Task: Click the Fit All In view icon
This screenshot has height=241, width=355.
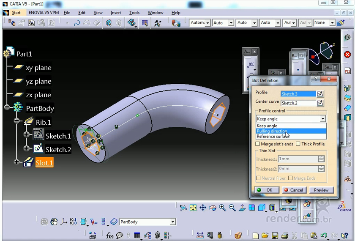Action: point(193,208)
